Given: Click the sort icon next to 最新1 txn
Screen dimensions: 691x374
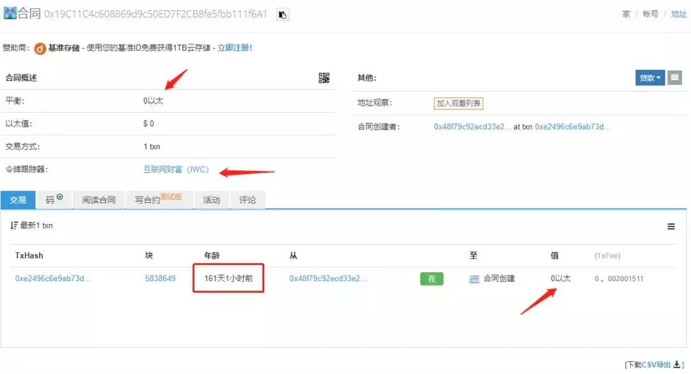Looking at the screenshot, I should 15,225.
